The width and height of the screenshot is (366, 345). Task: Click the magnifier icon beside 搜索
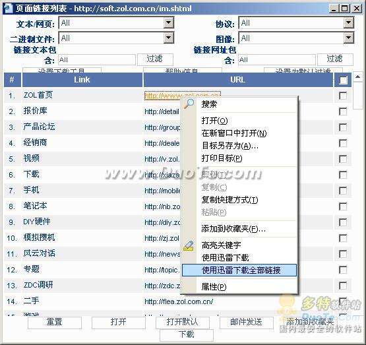(x=189, y=104)
